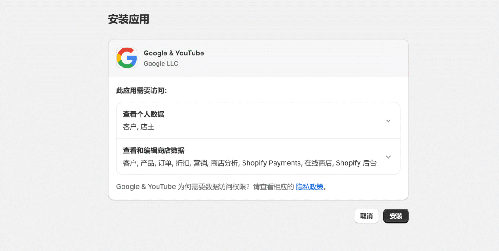The width and height of the screenshot is (499, 251).
Task: Expand the 查看个人数据 permission chevron
Action: tap(388, 121)
